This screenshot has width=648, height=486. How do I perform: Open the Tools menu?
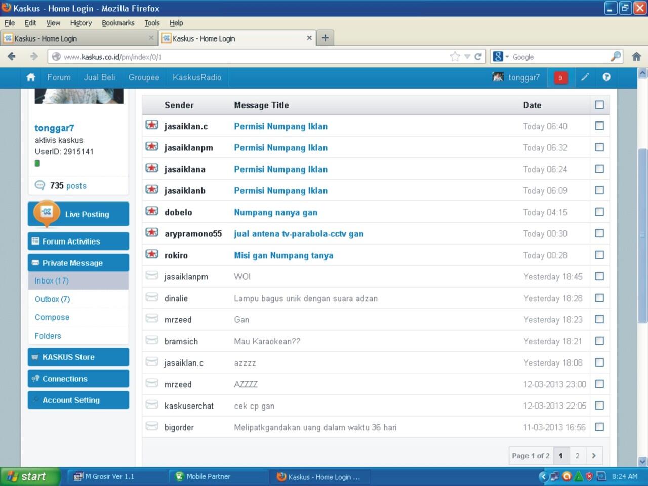coord(152,23)
